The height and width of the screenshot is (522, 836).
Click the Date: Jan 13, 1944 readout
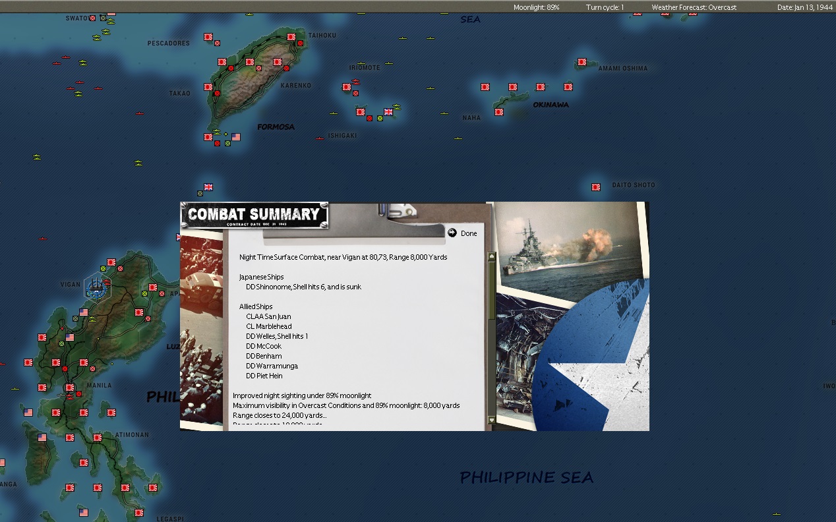point(805,7)
